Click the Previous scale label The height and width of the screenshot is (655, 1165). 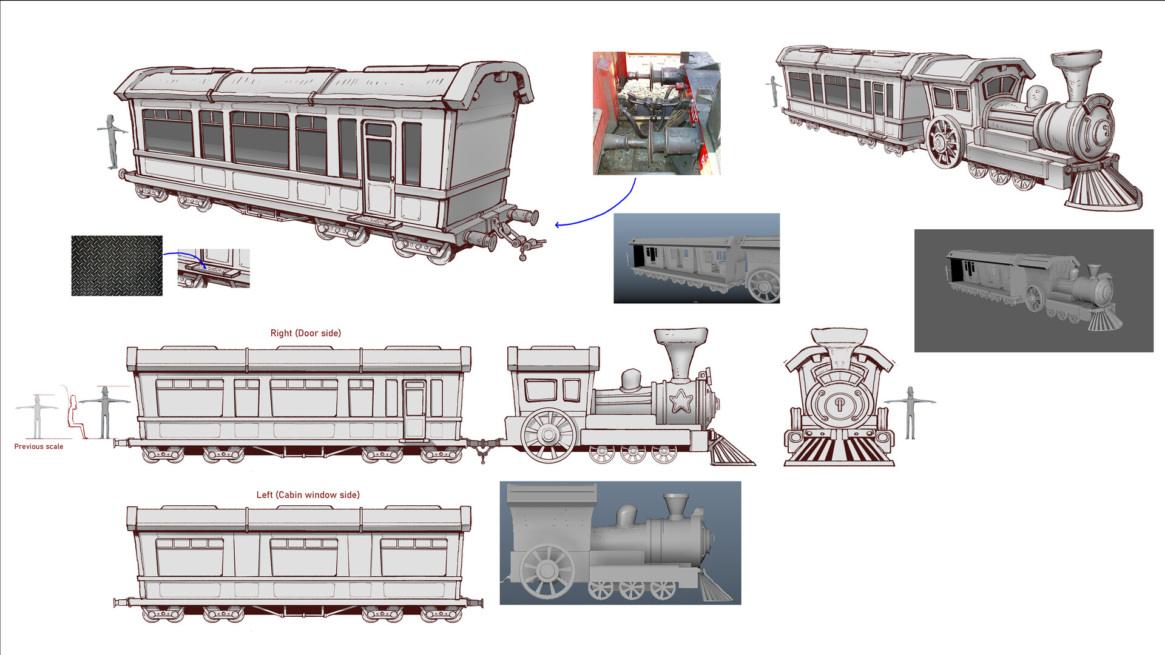38,446
